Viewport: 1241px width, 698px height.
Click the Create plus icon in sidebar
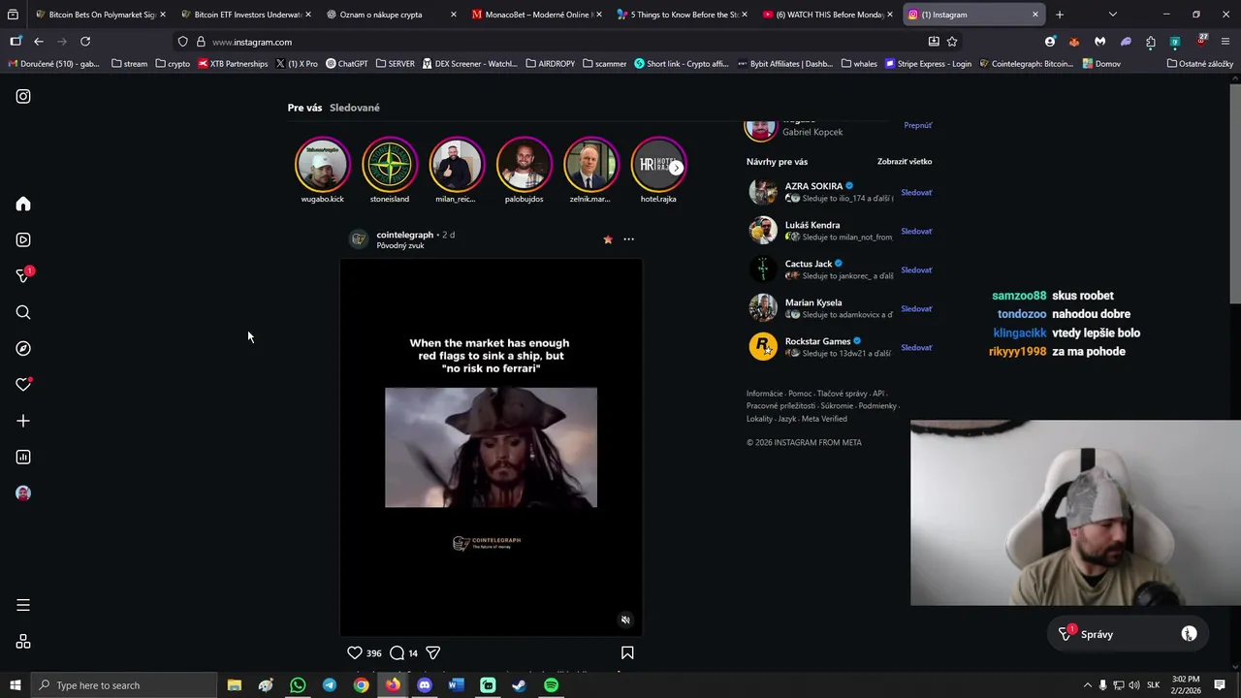tap(23, 421)
